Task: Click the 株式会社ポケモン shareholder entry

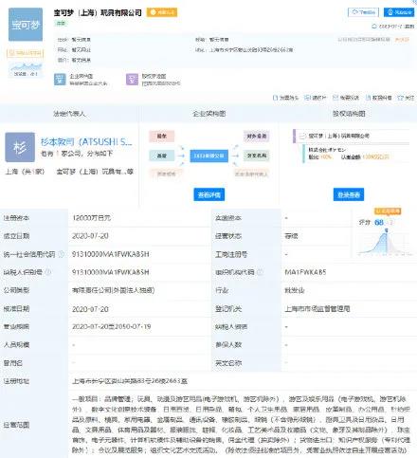Action: (x=327, y=150)
